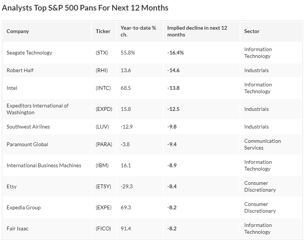306x242 pixels.
Task: Click the Expedia Group company name
Action: (x=24, y=207)
